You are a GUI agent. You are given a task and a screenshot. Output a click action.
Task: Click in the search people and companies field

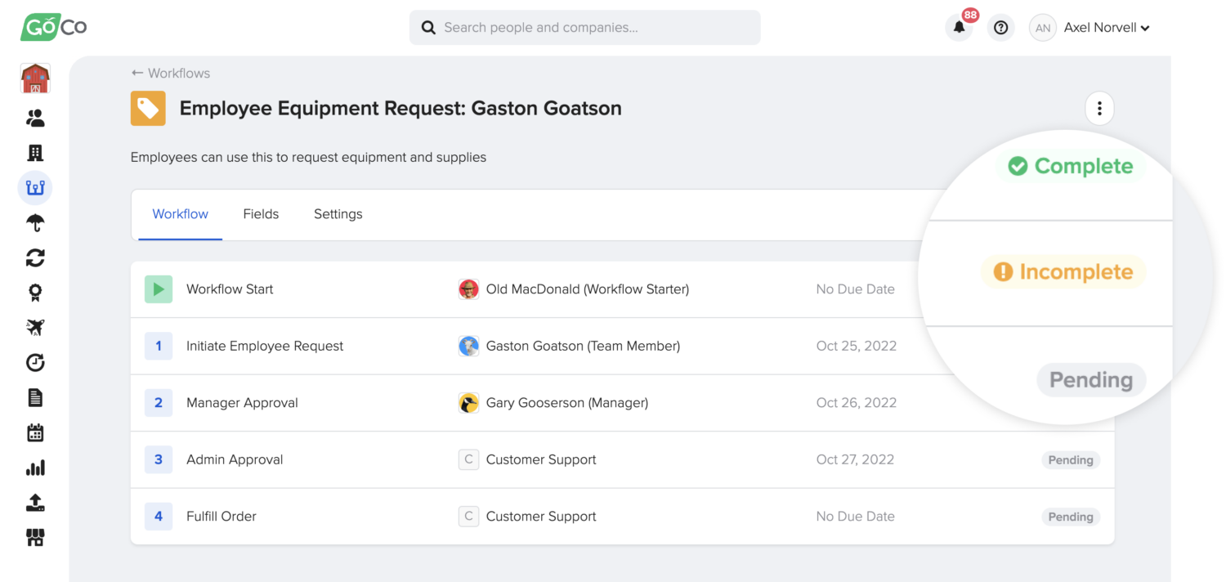point(584,28)
